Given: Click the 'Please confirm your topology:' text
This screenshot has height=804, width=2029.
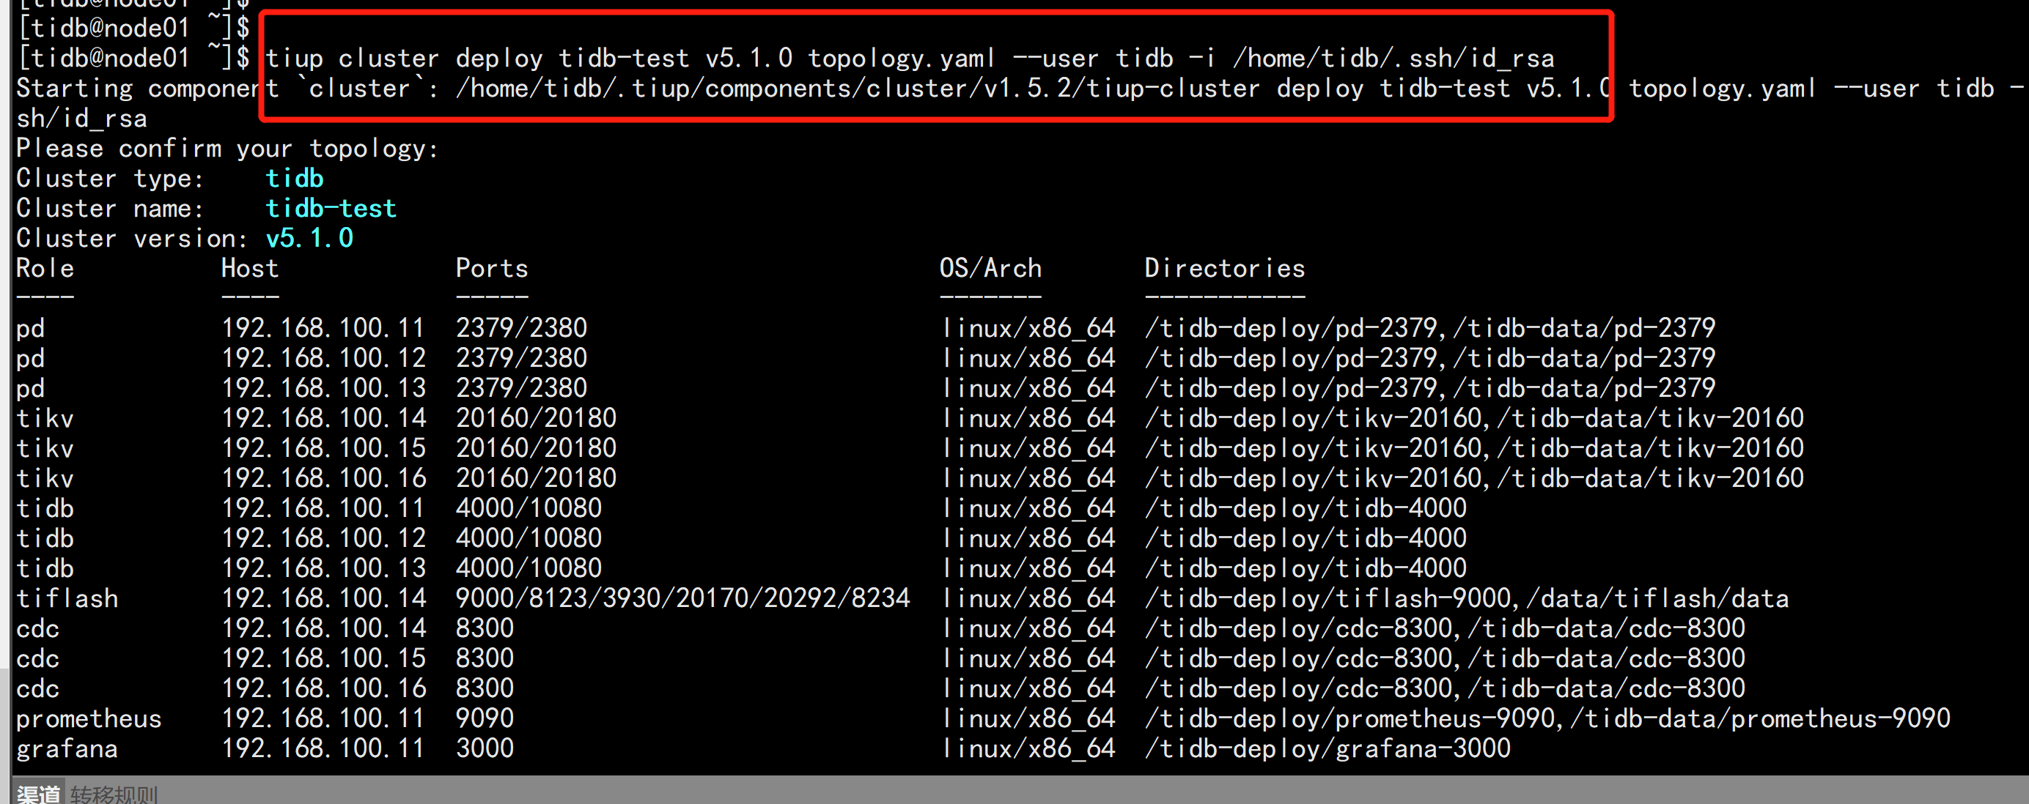Looking at the screenshot, I should click(x=228, y=149).
